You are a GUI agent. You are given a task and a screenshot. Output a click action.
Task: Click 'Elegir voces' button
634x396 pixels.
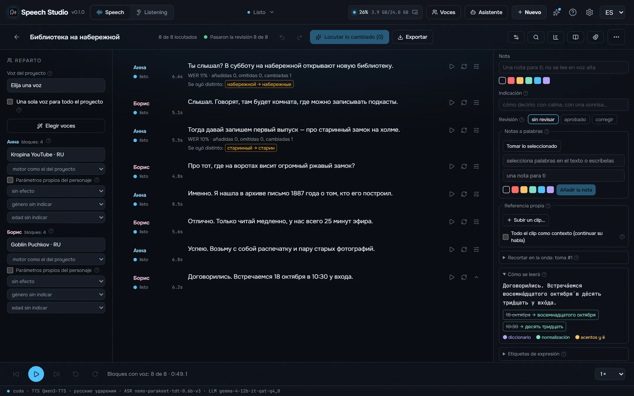pos(56,126)
